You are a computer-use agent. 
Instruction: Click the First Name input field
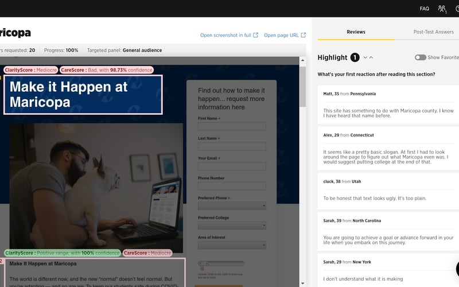pyautogui.click(x=232, y=126)
